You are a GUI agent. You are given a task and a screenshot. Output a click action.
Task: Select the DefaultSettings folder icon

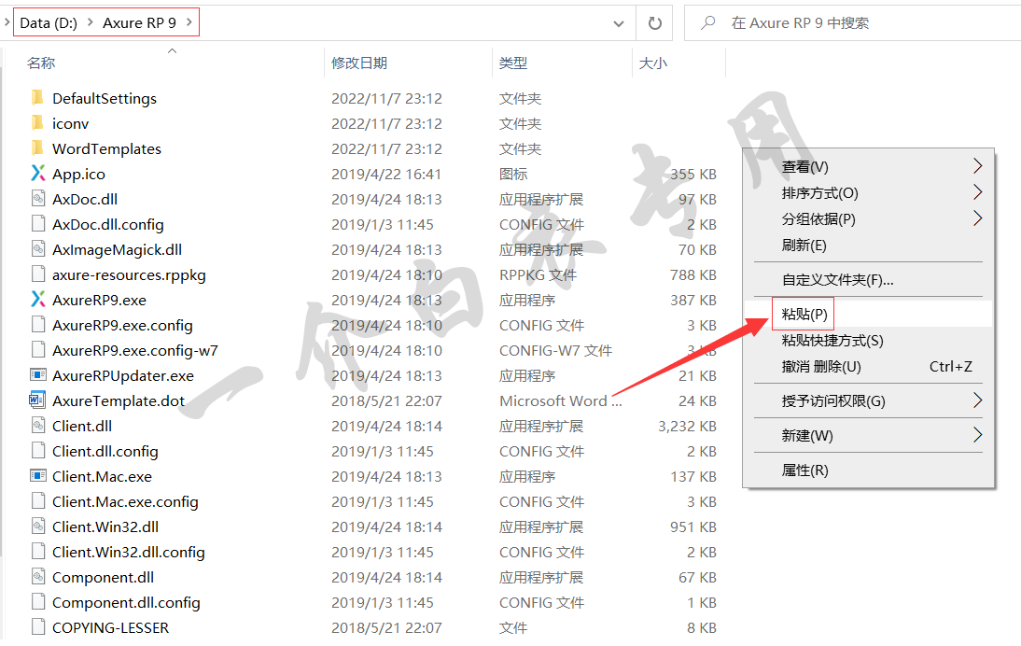click(x=37, y=98)
